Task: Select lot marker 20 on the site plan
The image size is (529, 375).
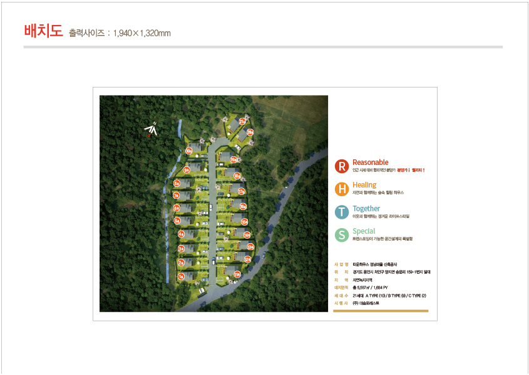Action: pyautogui.click(x=250, y=132)
